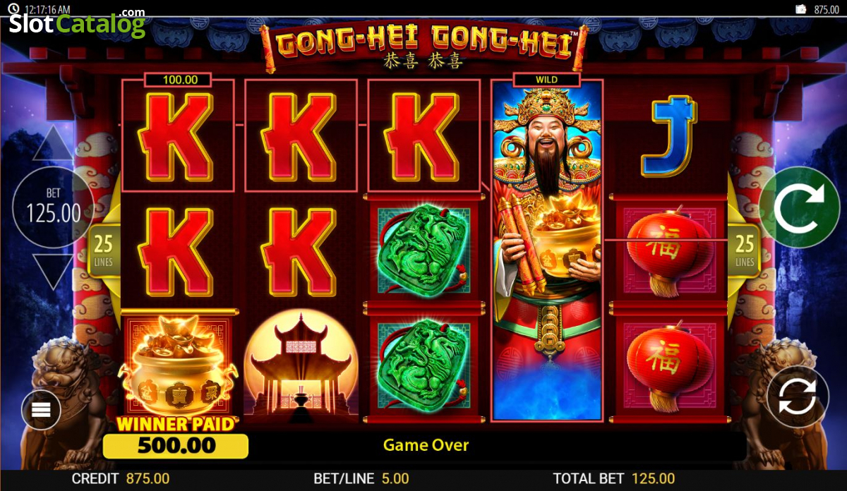This screenshot has height=491, width=847.
Task: Start autoplay with circular arrows button
Action: 798,396
